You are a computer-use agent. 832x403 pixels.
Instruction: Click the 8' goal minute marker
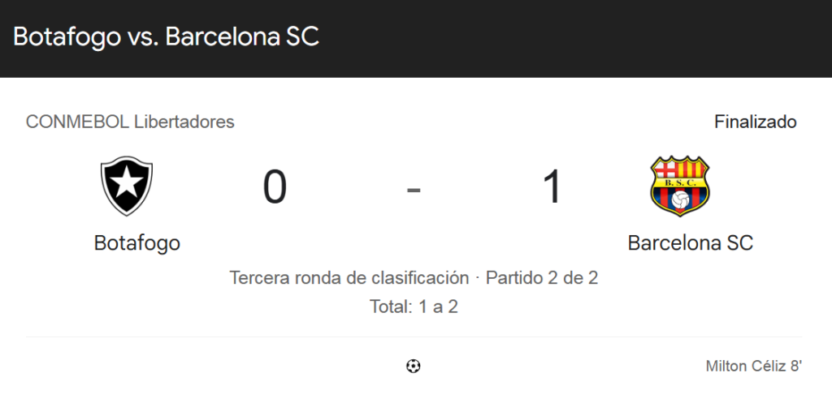[x=796, y=367]
